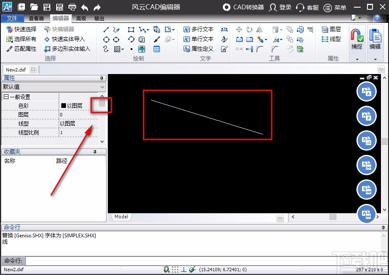Screen dimensions: 389x275
Task: Switch to the 输出 output tab
Action: tap(99, 18)
